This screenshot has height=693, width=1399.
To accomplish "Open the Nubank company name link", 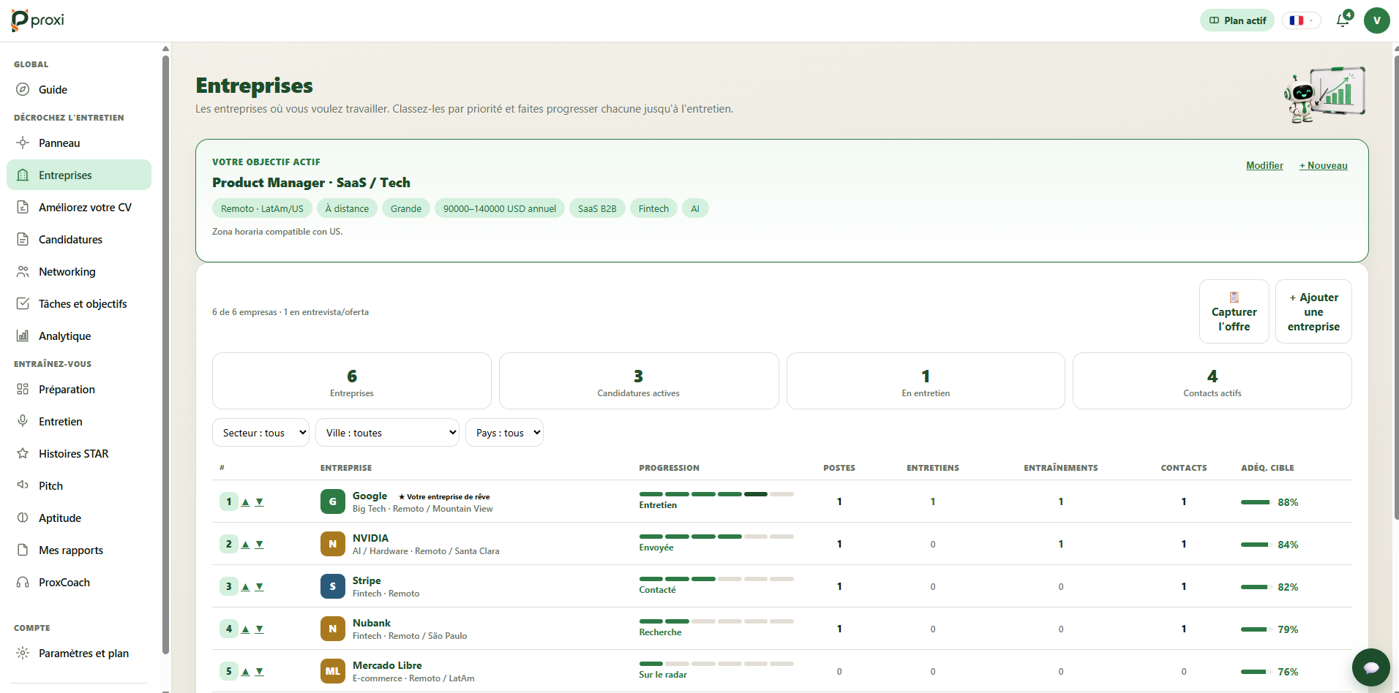I will point(372,623).
